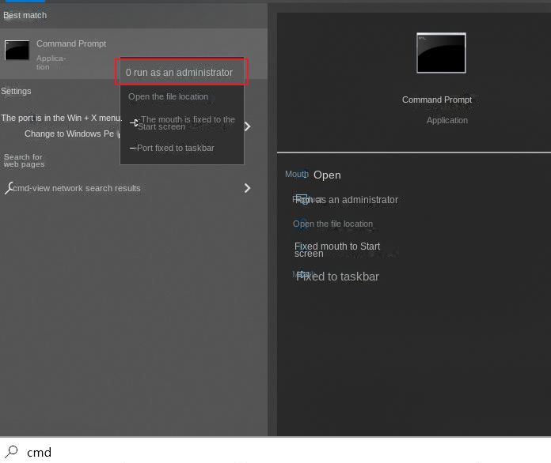The width and height of the screenshot is (551, 463).
Task: Open the 'cmd-view network search results' entry
Action: click(76, 188)
